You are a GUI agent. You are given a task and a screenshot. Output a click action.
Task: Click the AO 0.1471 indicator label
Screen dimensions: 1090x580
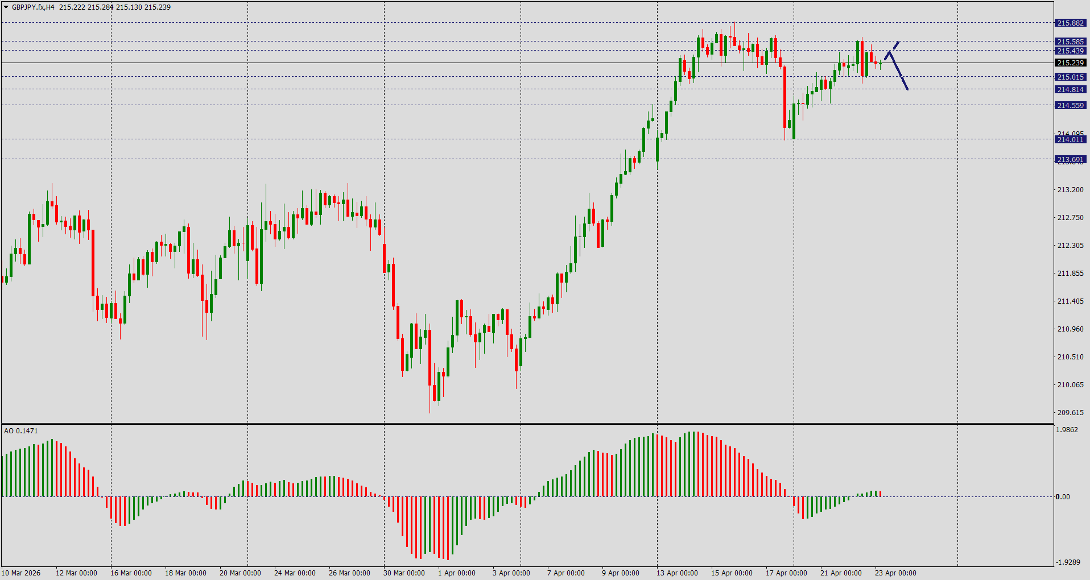click(x=21, y=431)
